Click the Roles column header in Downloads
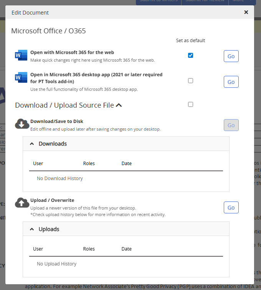This screenshot has height=290, width=261. pyautogui.click(x=89, y=164)
